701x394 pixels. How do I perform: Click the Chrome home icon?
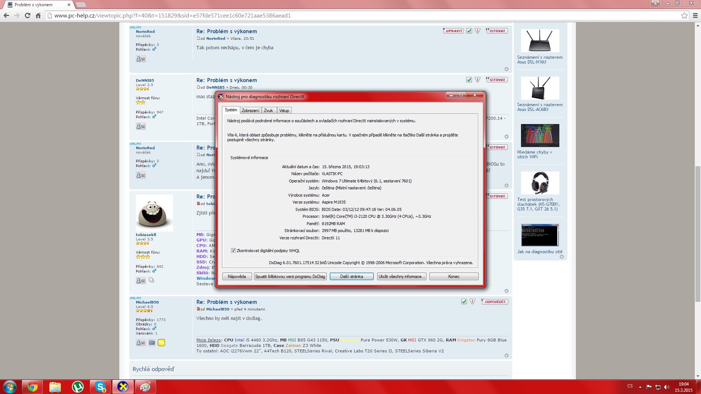[x=38, y=15]
